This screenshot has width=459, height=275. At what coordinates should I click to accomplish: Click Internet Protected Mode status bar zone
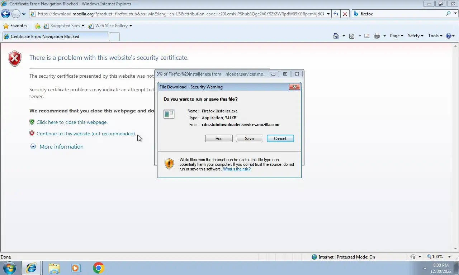[x=343, y=257]
